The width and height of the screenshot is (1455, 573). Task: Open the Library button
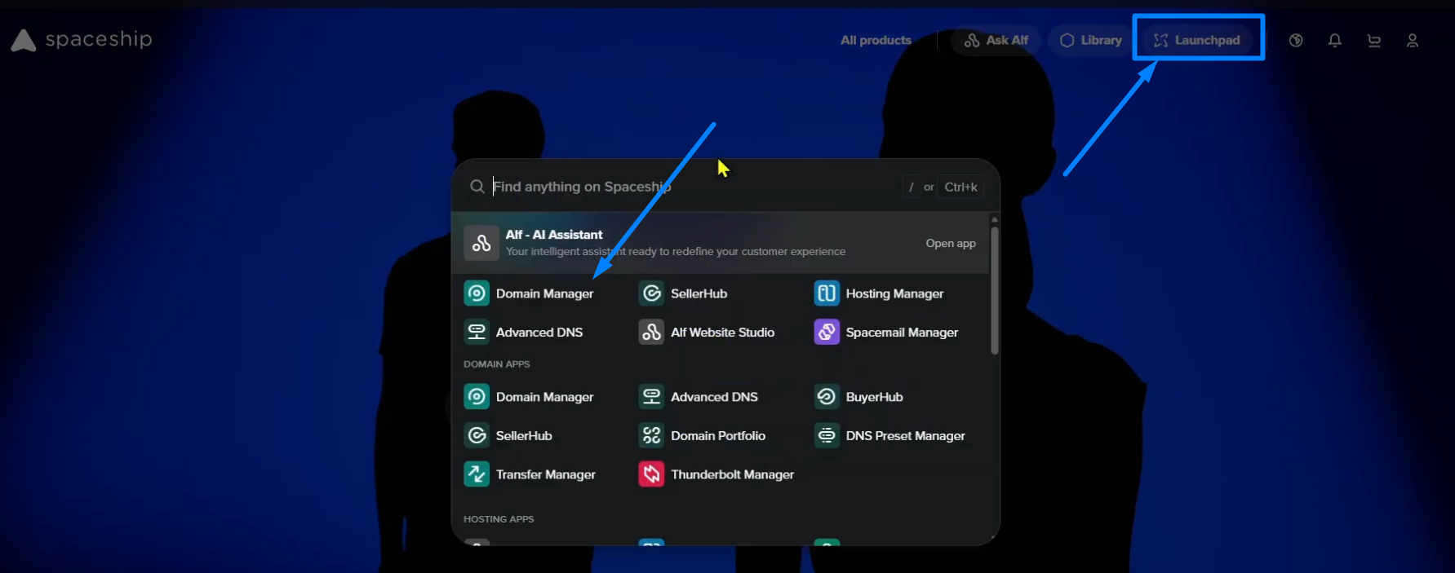1090,40
